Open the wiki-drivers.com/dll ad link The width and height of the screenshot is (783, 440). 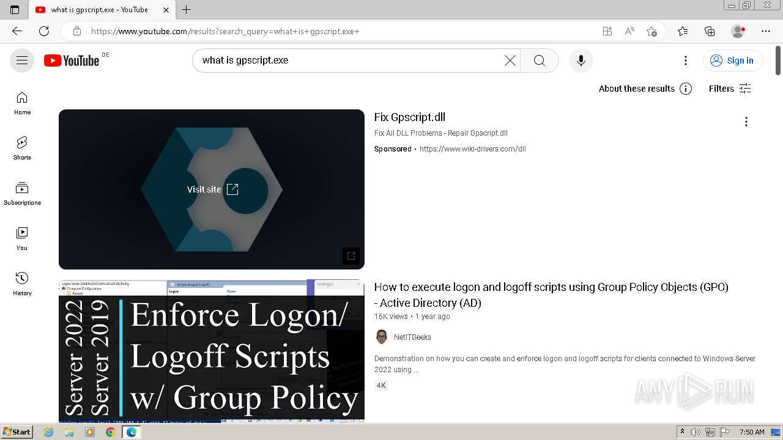click(472, 149)
